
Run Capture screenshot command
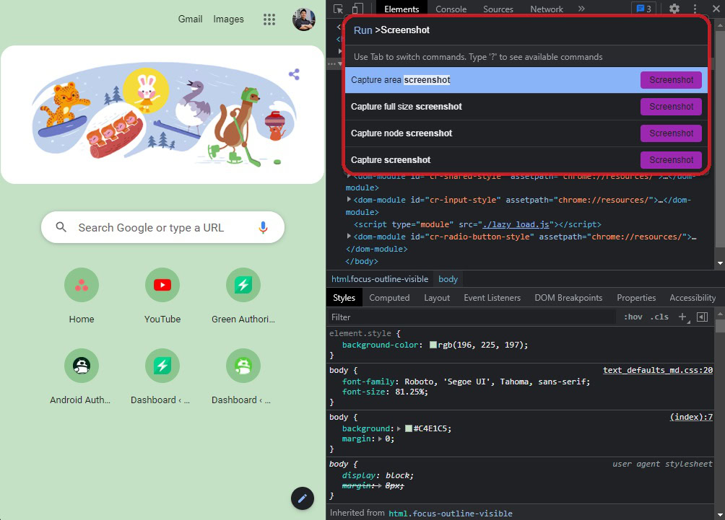coord(526,160)
